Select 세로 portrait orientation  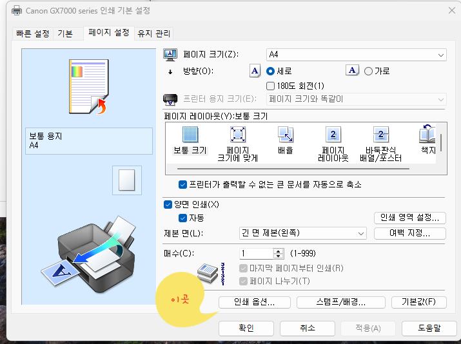click(270, 71)
